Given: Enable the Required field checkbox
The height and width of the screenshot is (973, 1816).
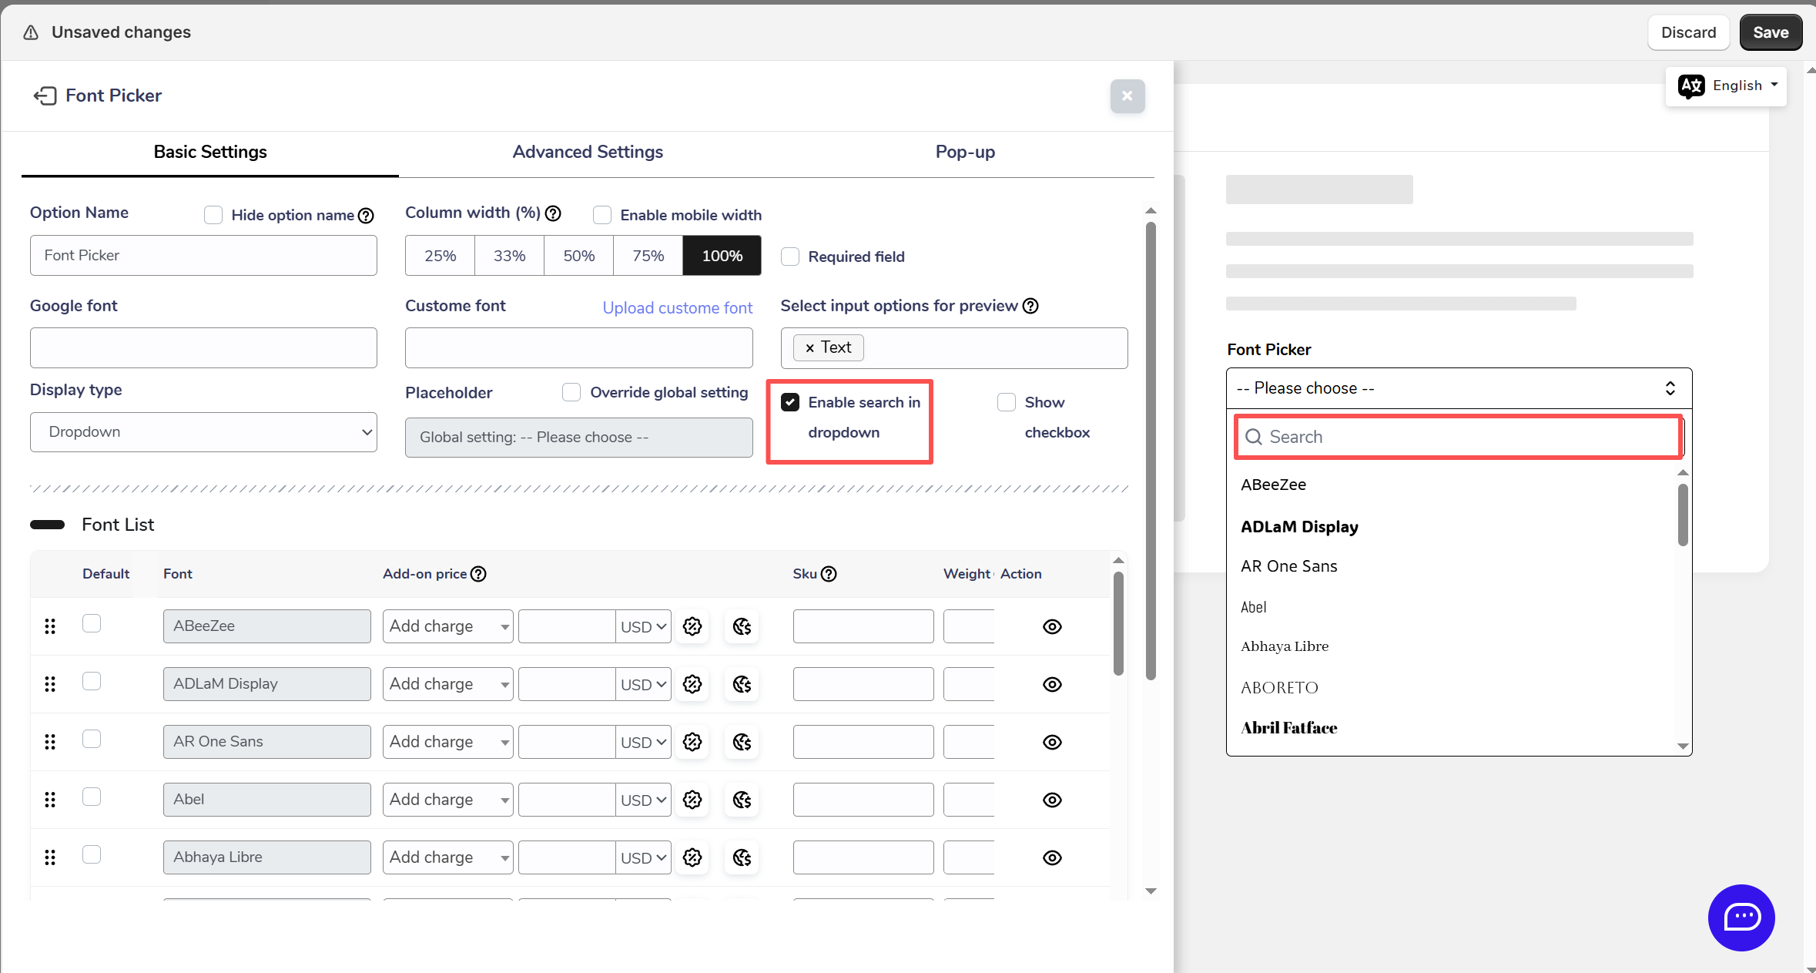Looking at the screenshot, I should 790,257.
